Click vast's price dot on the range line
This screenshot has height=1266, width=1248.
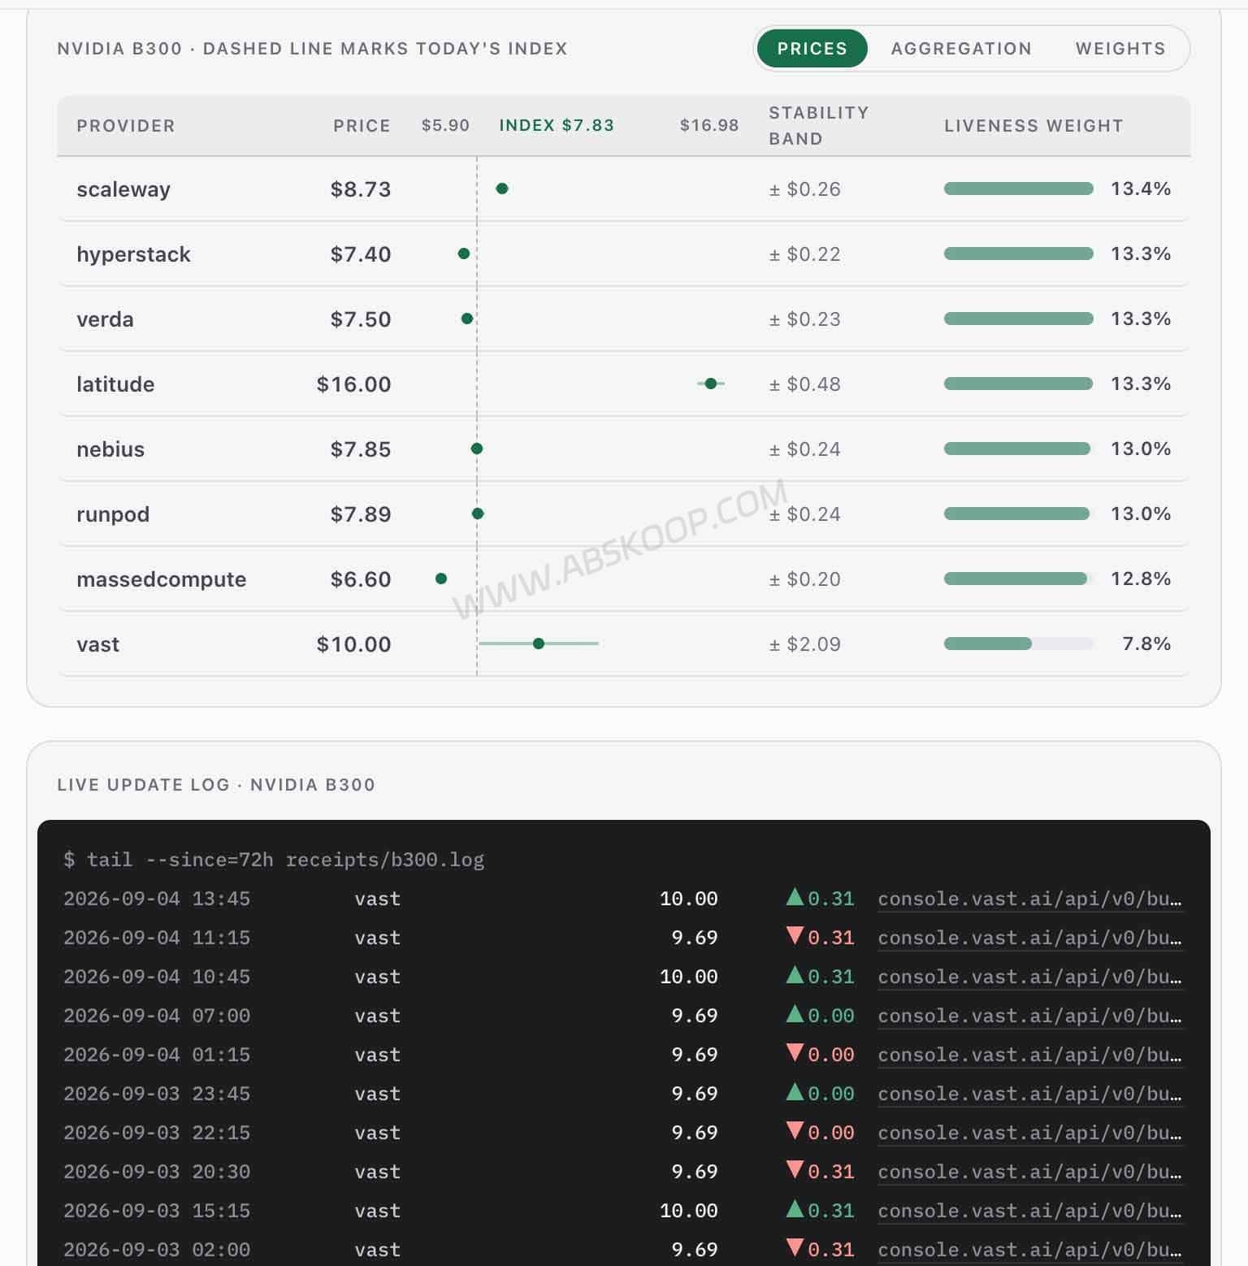pos(539,644)
